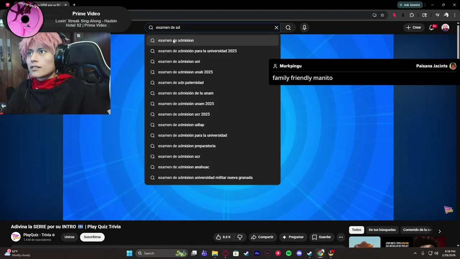Image resolution: width=460 pixels, height=259 pixels.
Task: Click the YouTube search magnifier button
Action: [x=288, y=28]
